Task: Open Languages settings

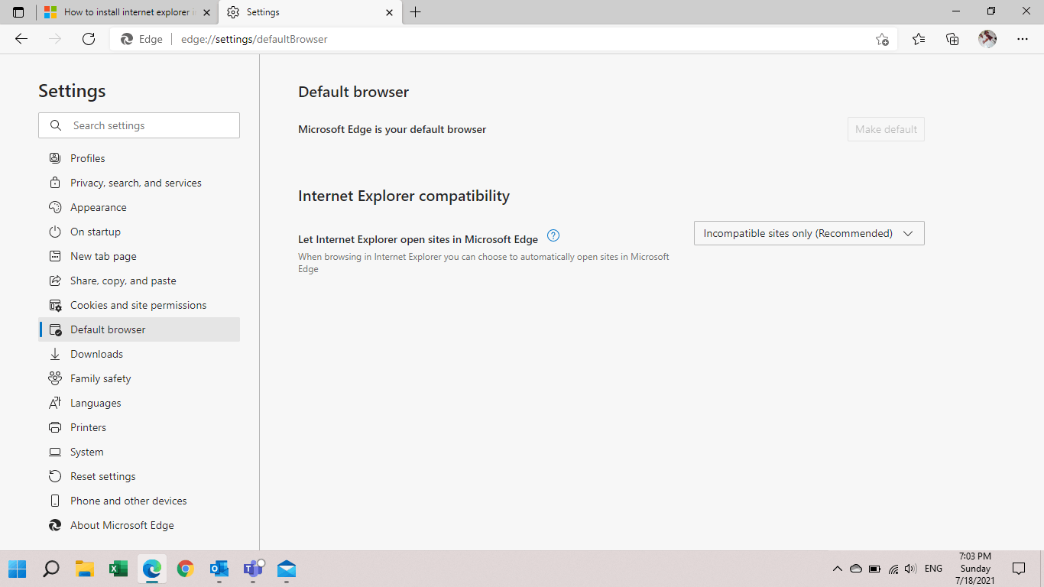Action: (x=139, y=403)
